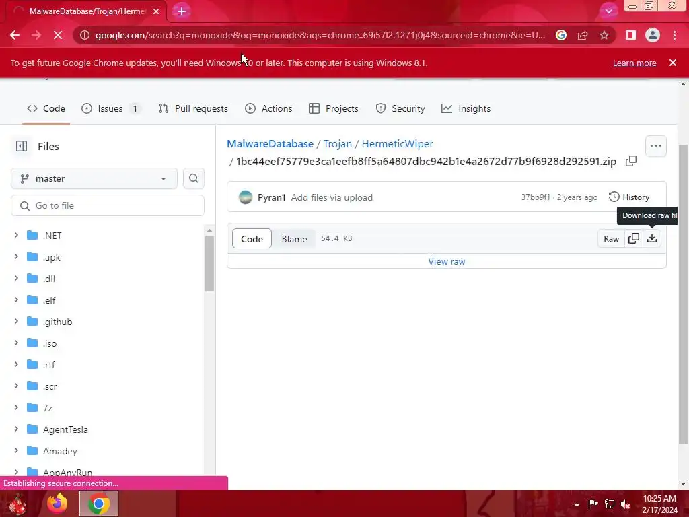Open the master branch dropdown
The width and height of the screenshot is (689, 517).
tap(94, 179)
